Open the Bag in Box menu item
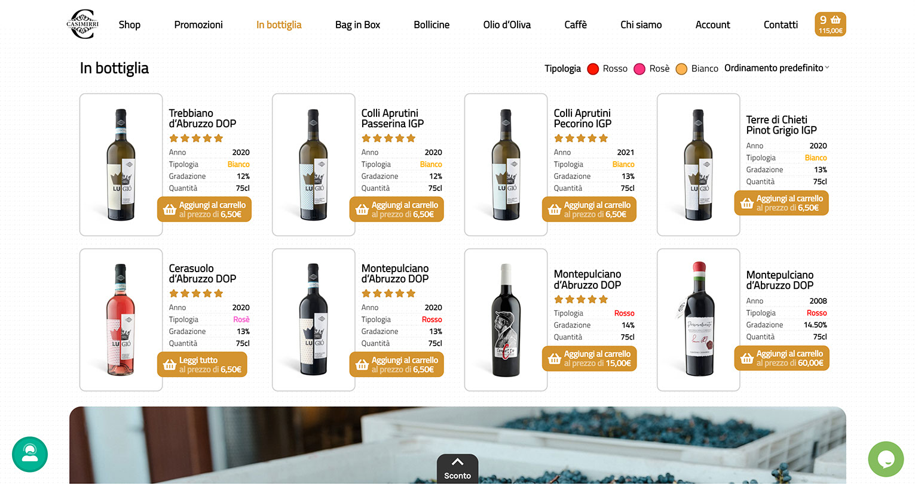 [x=357, y=24]
